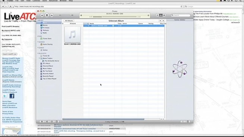Select the Recently Added playlist

(x=48, y=74)
